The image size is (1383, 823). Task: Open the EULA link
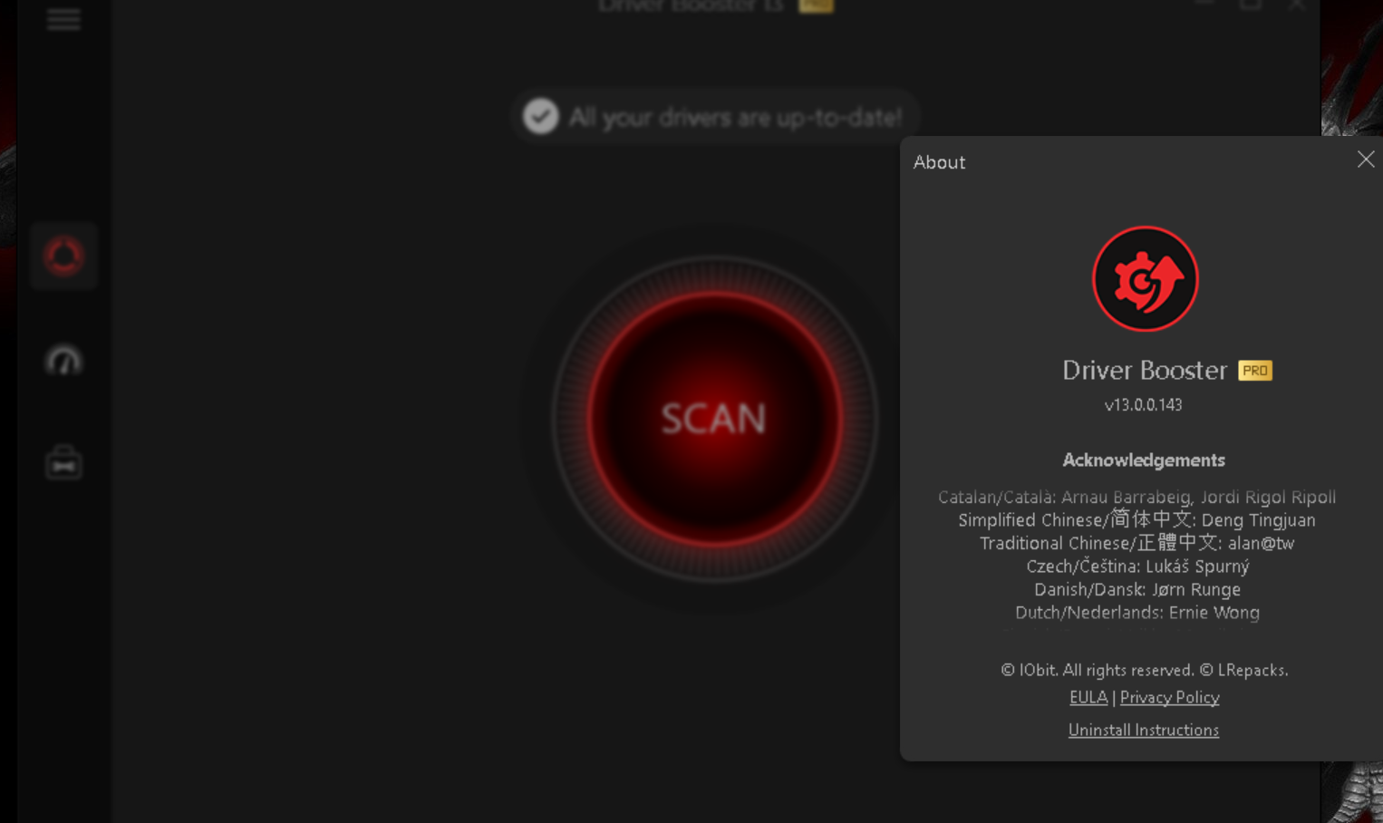[1088, 697]
